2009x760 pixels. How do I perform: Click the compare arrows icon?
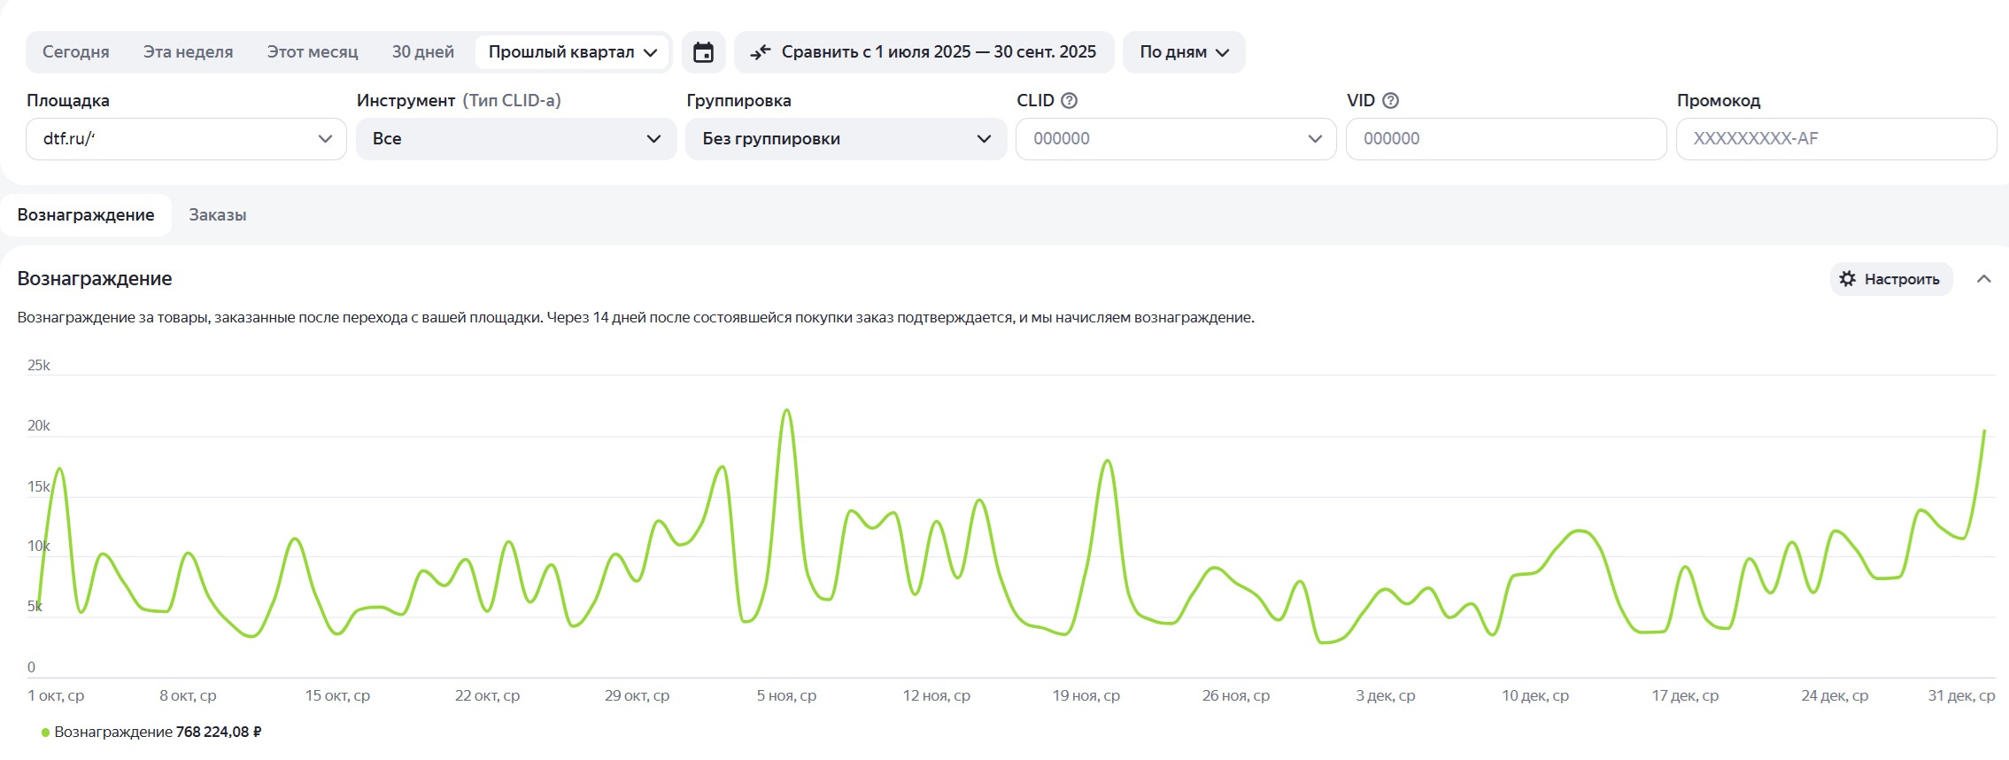[x=761, y=52]
